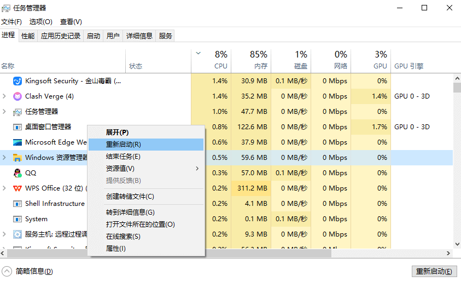Expand the Clash Verge process group
This screenshot has height=282, width=461.
[4, 96]
